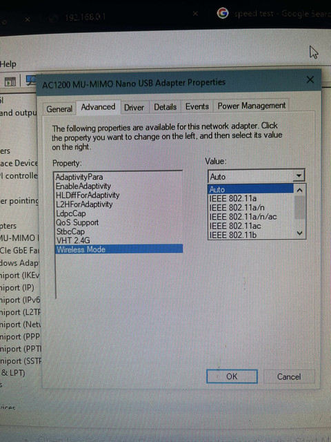Click the value list scrollbar thumb

[299, 207]
